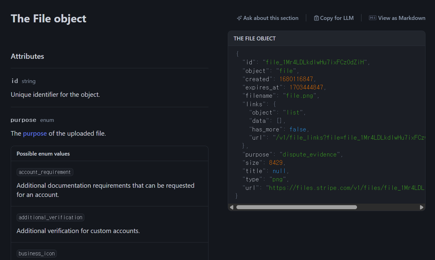Click the business_icon enum value badge
This screenshot has width=435, height=260.
pyautogui.click(x=37, y=254)
